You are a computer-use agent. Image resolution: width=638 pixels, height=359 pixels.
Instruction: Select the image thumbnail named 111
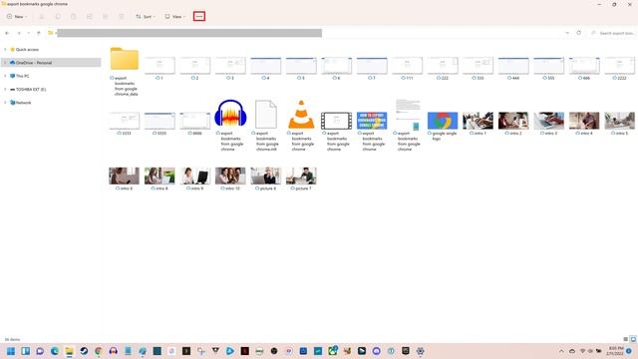pyautogui.click(x=408, y=66)
